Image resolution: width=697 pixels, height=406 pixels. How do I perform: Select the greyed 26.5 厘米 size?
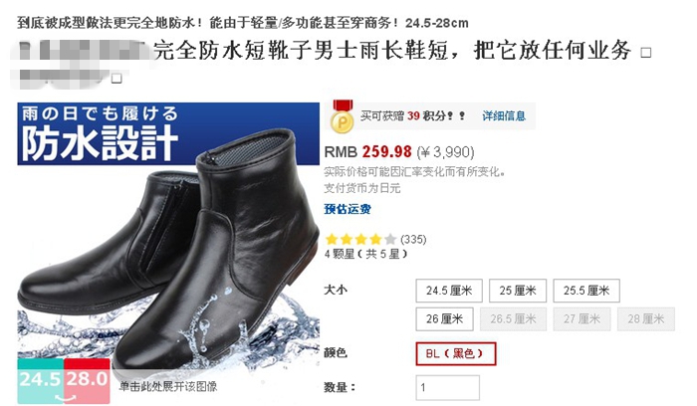point(513,319)
